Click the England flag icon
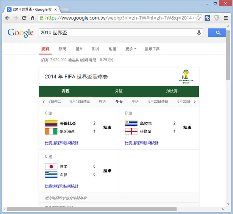233x214 pixels. pyautogui.click(x=131, y=131)
